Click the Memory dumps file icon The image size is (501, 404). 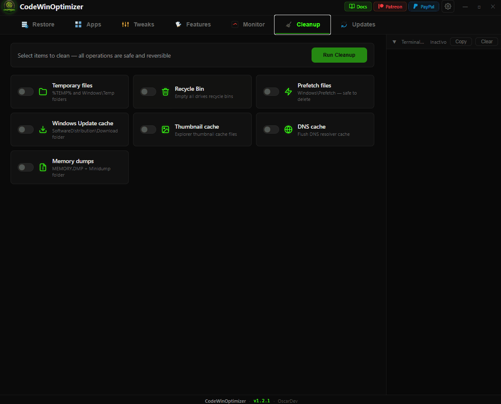click(x=43, y=167)
